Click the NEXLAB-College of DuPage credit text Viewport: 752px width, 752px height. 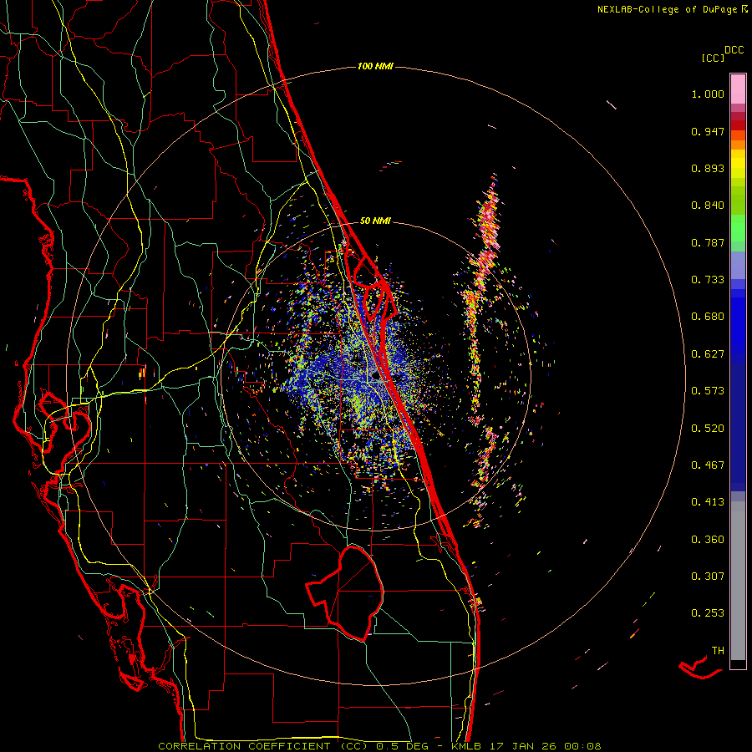672,9
